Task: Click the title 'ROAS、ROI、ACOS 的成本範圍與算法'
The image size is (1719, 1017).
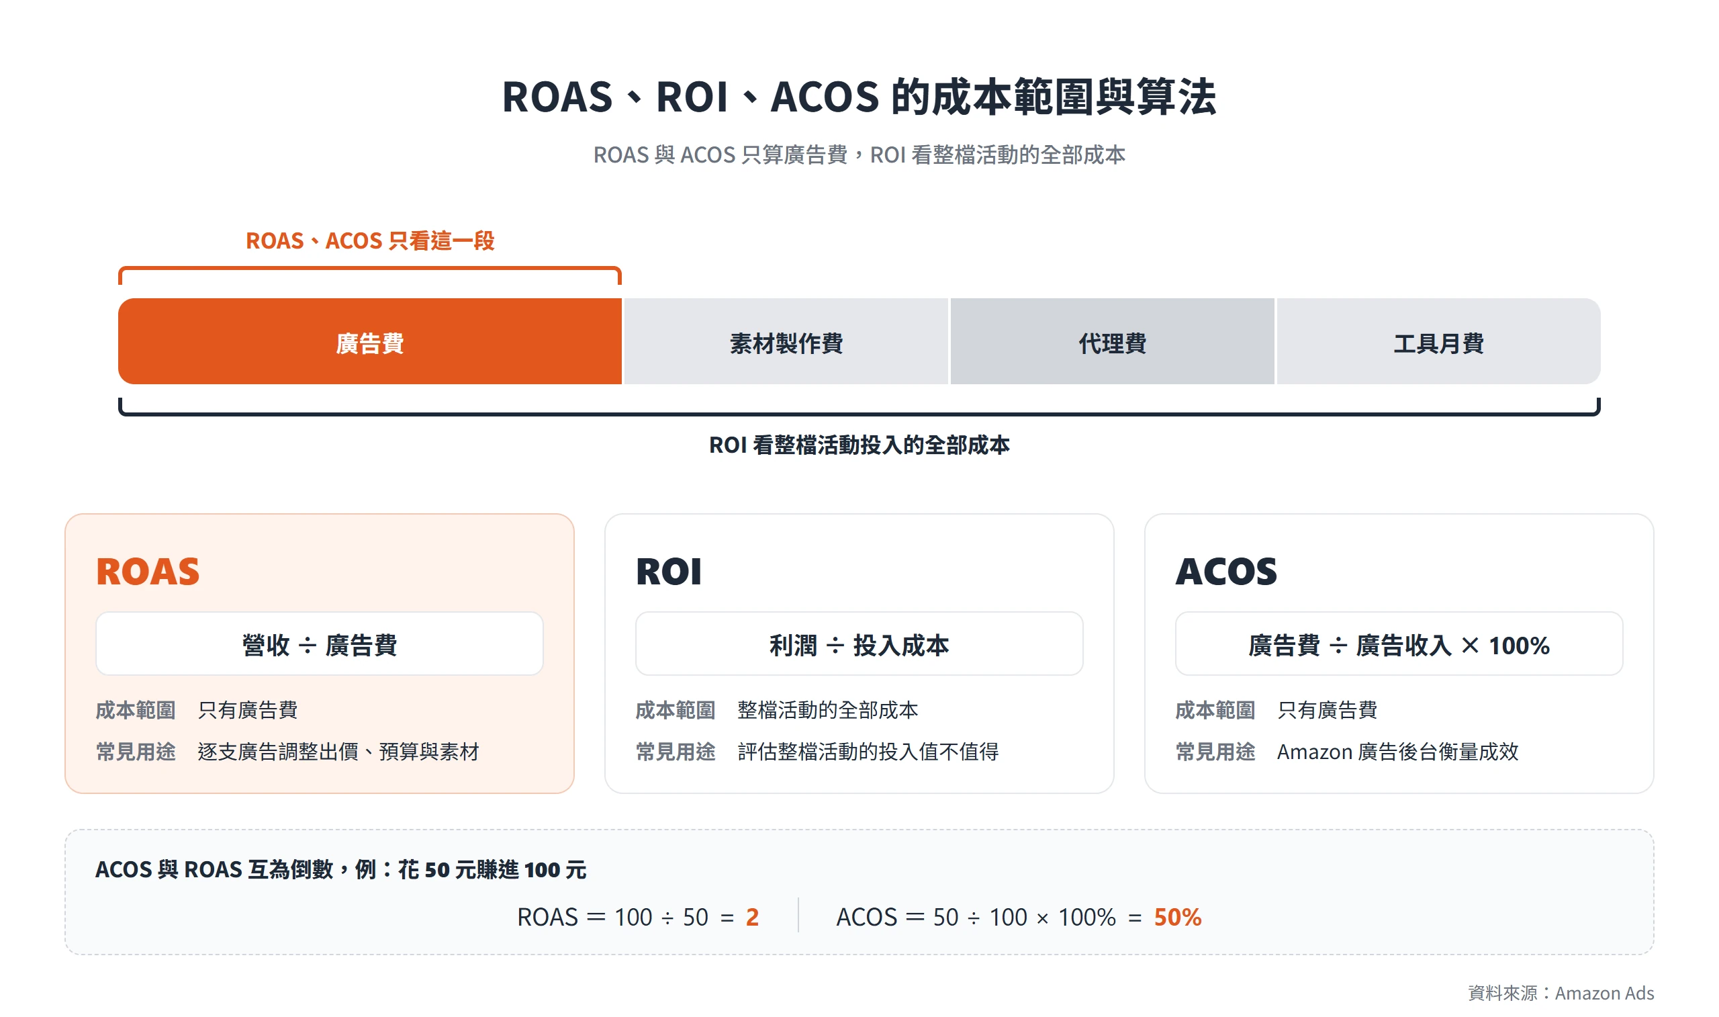Action: (859, 97)
